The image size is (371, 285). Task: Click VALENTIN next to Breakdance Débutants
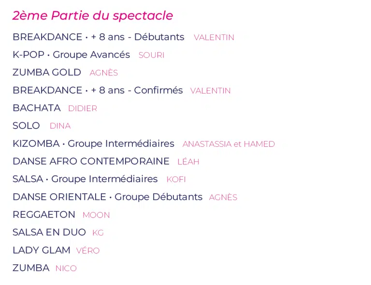pos(214,37)
